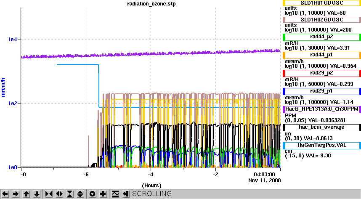This screenshot has width=361, height=199.
Task: Click the horizontal zoom-in bowtie icon
Action: click(49, 194)
